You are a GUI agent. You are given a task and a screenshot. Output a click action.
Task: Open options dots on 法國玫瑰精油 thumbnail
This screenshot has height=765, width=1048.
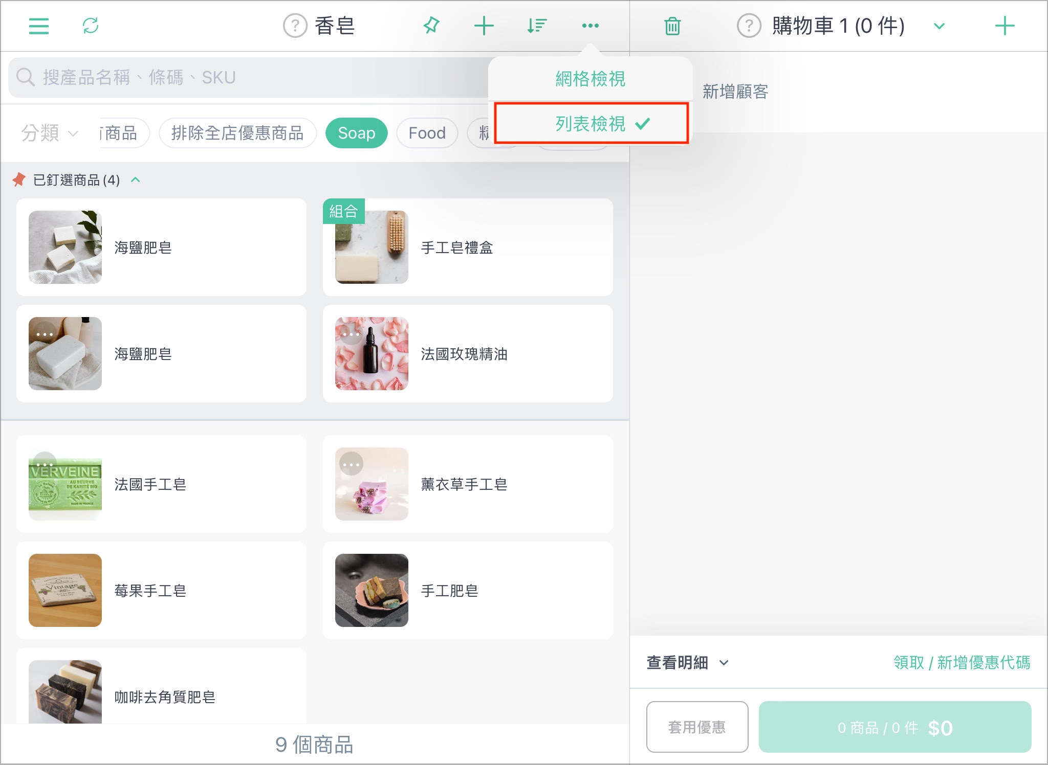[351, 334]
